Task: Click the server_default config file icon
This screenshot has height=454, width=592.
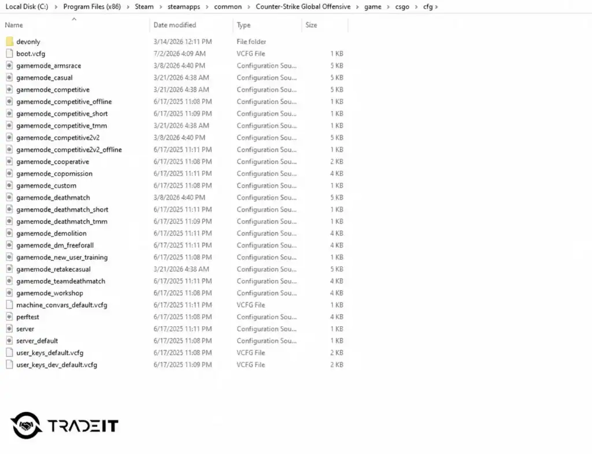Action: coord(9,341)
